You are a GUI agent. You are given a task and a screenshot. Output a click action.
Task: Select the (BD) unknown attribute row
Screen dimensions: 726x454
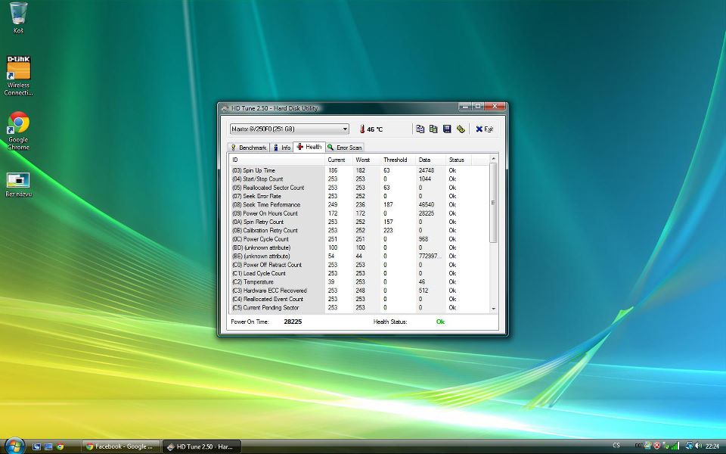pos(359,247)
